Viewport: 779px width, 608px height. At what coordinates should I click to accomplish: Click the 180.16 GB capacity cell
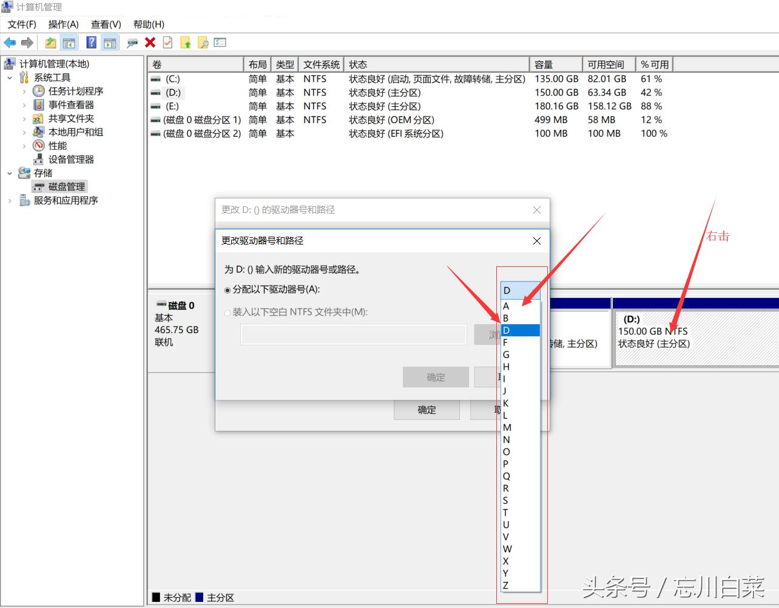pyautogui.click(x=556, y=106)
